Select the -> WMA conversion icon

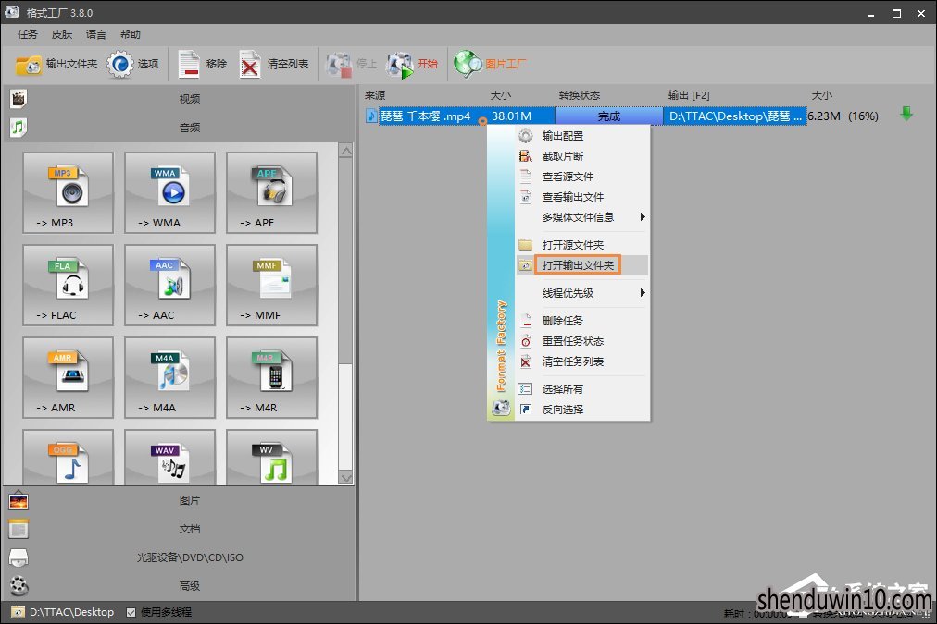(169, 192)
